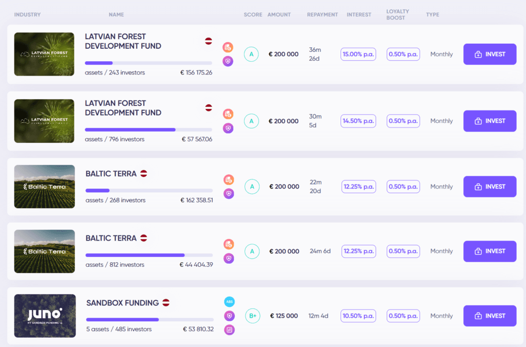Click the 15.00% p.a. interest pill
Screen dimensions: 526x347
point(358,54)
